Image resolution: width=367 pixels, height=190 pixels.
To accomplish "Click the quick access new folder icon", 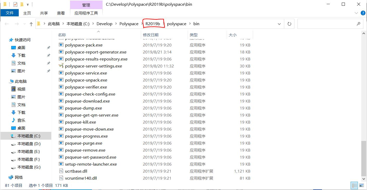I will [22, 4].
